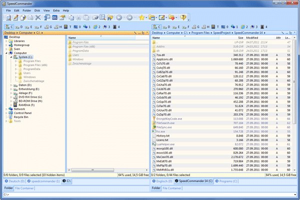Viewport: 300px width, 200px height.
Task: Expand the Daten (D:) tree node
Action: pyautogui.click(x=11, y=85)
